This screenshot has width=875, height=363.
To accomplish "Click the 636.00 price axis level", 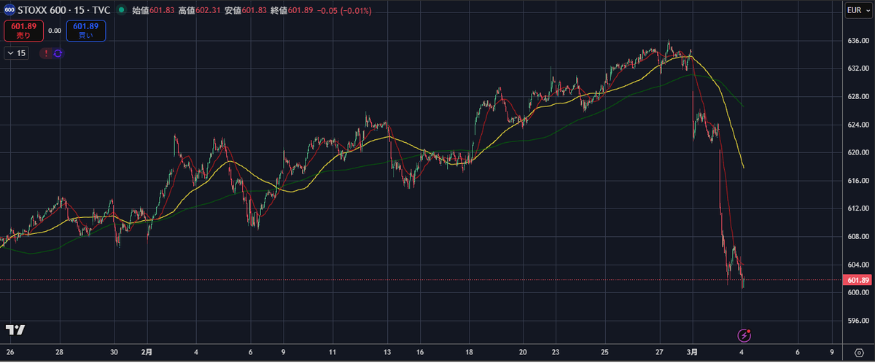I will pyautogui.click(x=857, y=41).
